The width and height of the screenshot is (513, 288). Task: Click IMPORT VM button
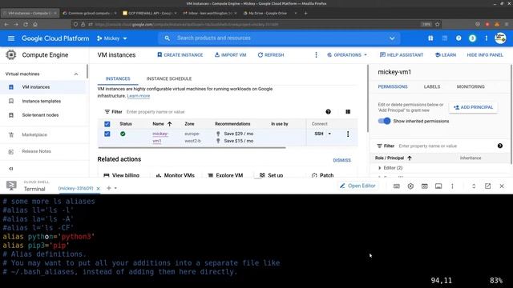[x=230, y=55]
